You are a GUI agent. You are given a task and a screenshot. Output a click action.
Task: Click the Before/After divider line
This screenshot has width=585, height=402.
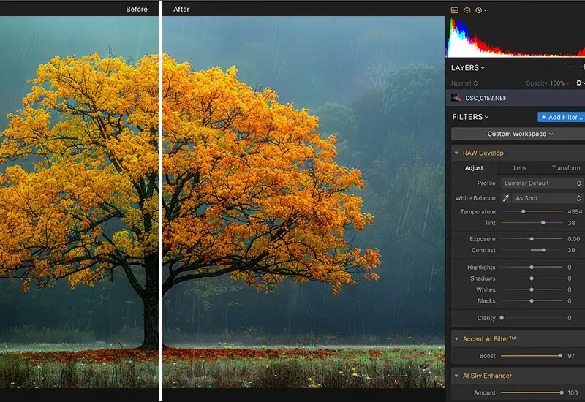[x=160, y=205]
